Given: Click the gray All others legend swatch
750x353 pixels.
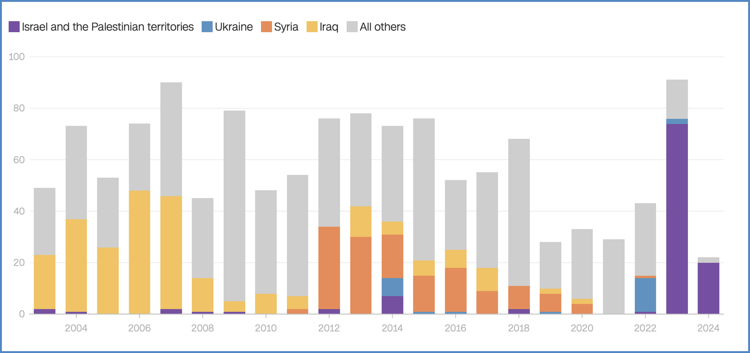Looking at the screenshot, I should coord(352,27).
